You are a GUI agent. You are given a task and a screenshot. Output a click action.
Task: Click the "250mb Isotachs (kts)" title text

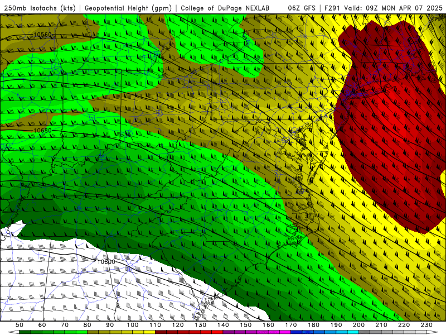[40, 8]
